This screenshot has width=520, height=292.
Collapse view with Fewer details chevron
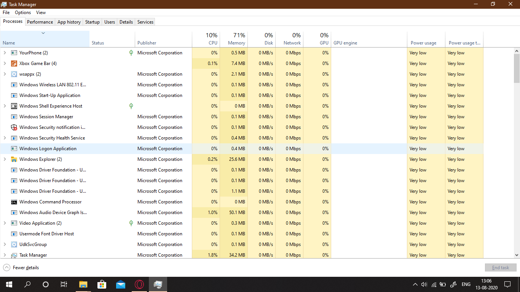click(6, 268)
